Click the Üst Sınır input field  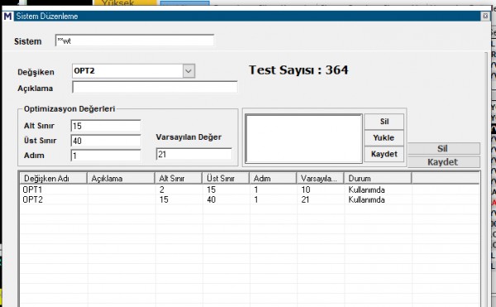point(106,141)
